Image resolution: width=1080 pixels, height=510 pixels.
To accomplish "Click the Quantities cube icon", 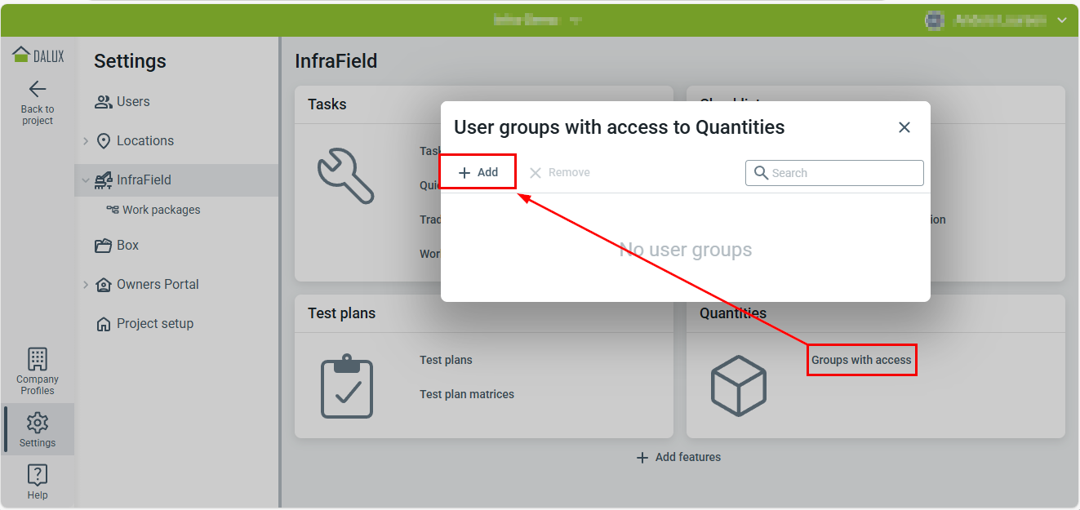I will [738, 385].
